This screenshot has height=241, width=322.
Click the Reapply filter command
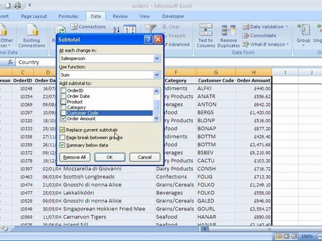tap(174, 36)
